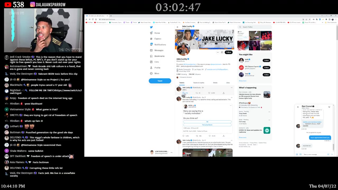This screenshot has height=190, width=338.
Task: Follow tarik in You might like
Action: coord(266,60)
